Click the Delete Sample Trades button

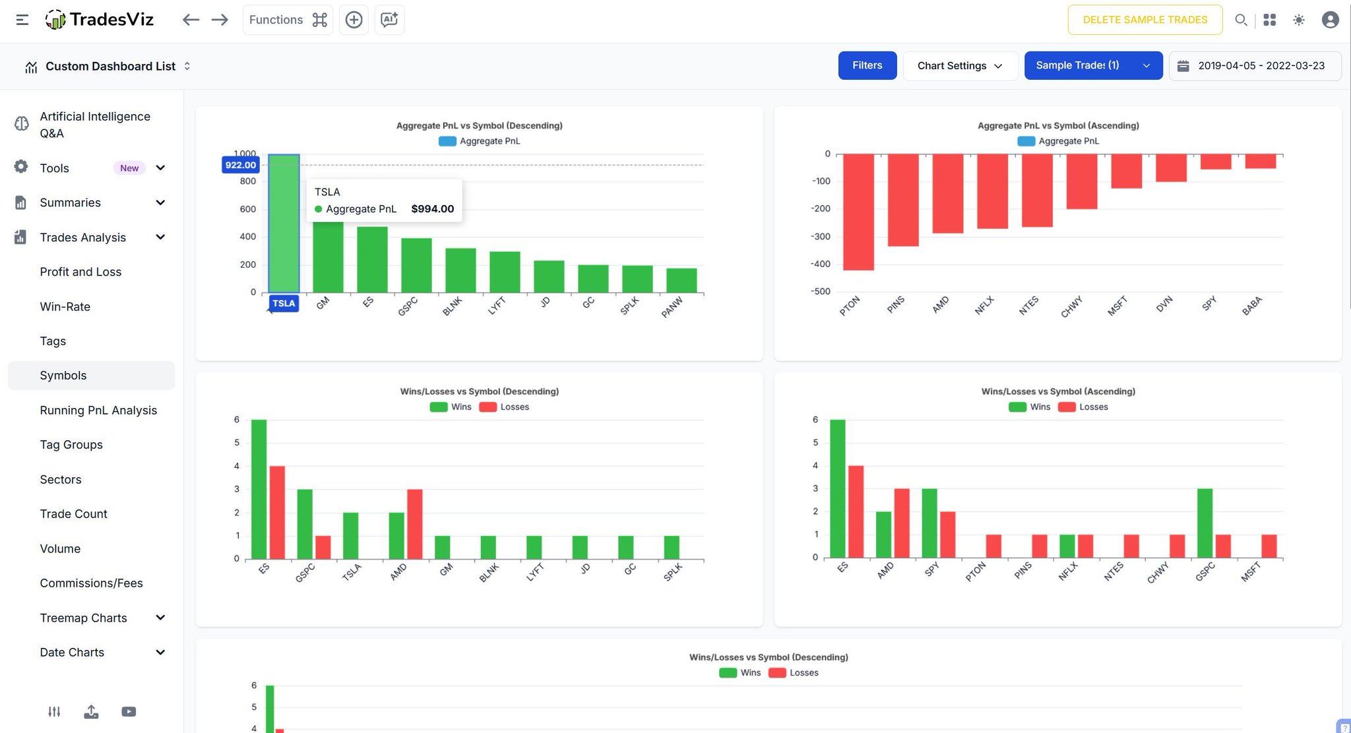[1145, 20]
